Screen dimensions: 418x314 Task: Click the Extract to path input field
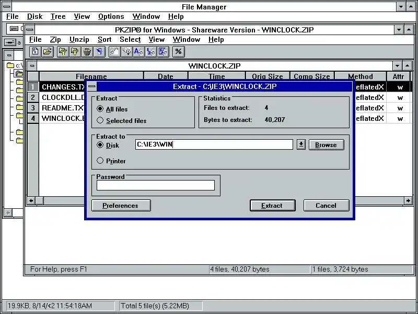point(214,144)
